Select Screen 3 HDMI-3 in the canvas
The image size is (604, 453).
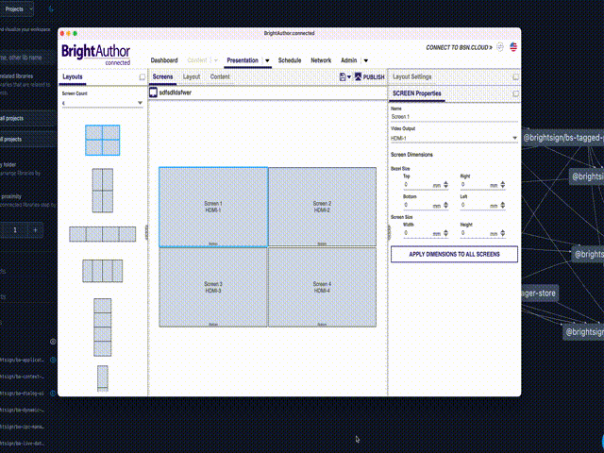[213, 287]
